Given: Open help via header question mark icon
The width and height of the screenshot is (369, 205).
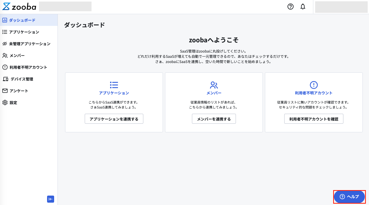Looking at the screenshot, I should (x=291, y=7).
